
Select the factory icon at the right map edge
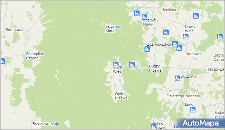pyautogui.click(x=220, y=37)
